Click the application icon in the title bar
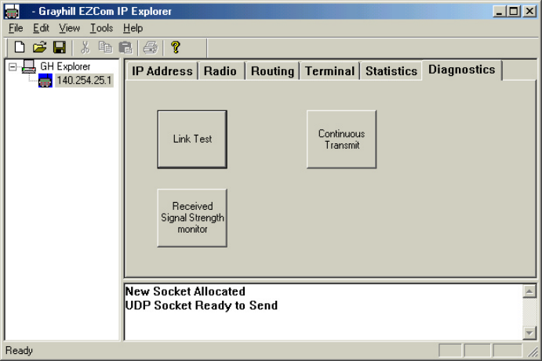This screenshot has width=542, height=361. (x=12, y=12)
